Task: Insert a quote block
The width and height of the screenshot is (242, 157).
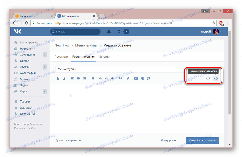Action: tap(120, 78)
